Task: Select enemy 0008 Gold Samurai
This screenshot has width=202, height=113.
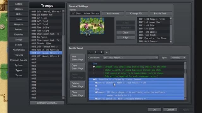Action: click(153, 41)
